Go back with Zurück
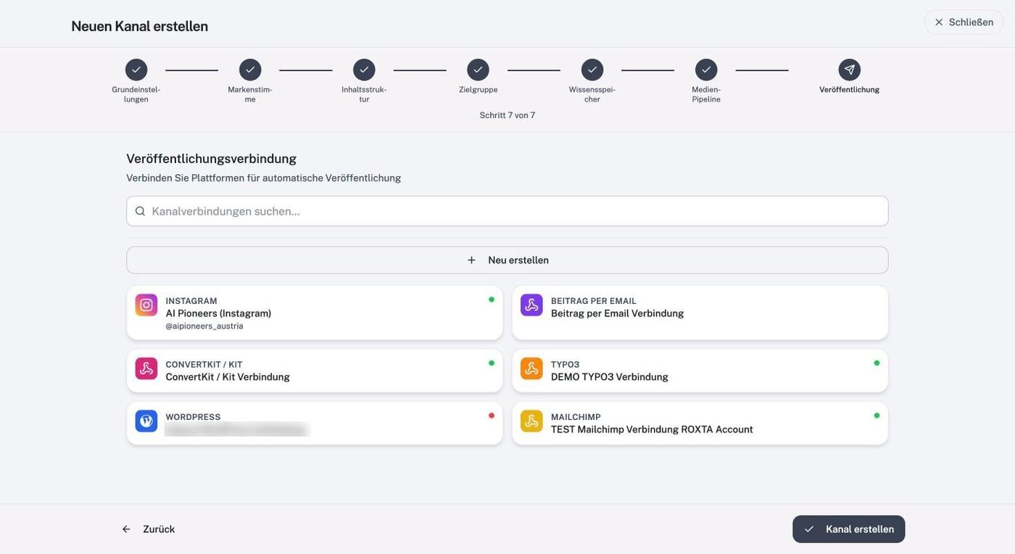This screenshot has height=554, width=1015. click(x=149, y=529)
